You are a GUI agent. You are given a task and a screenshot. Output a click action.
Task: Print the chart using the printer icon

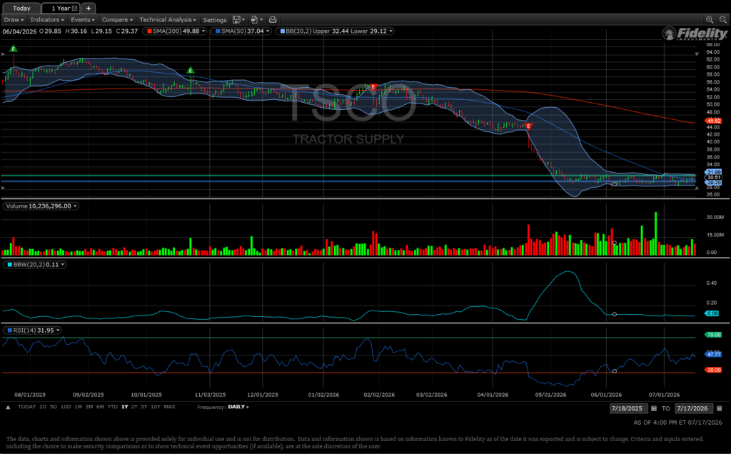(x=273, y=19)
